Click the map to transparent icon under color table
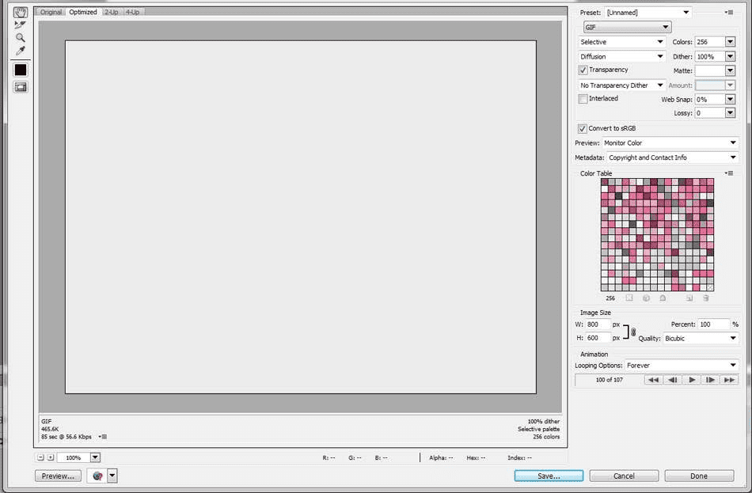 tap(629, 298)
